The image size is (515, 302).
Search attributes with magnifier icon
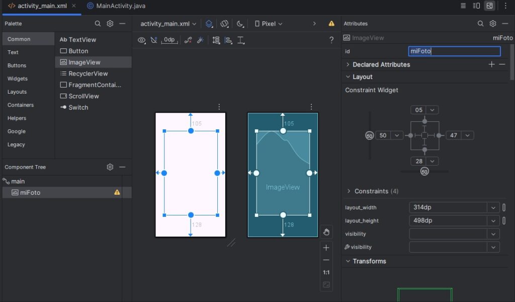(480, 24)
